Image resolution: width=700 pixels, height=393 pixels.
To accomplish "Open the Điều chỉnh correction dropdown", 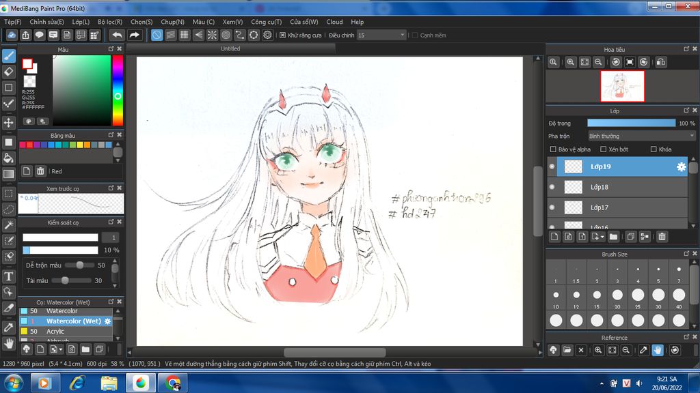I will pyautogui.click(x=381, y=35).
